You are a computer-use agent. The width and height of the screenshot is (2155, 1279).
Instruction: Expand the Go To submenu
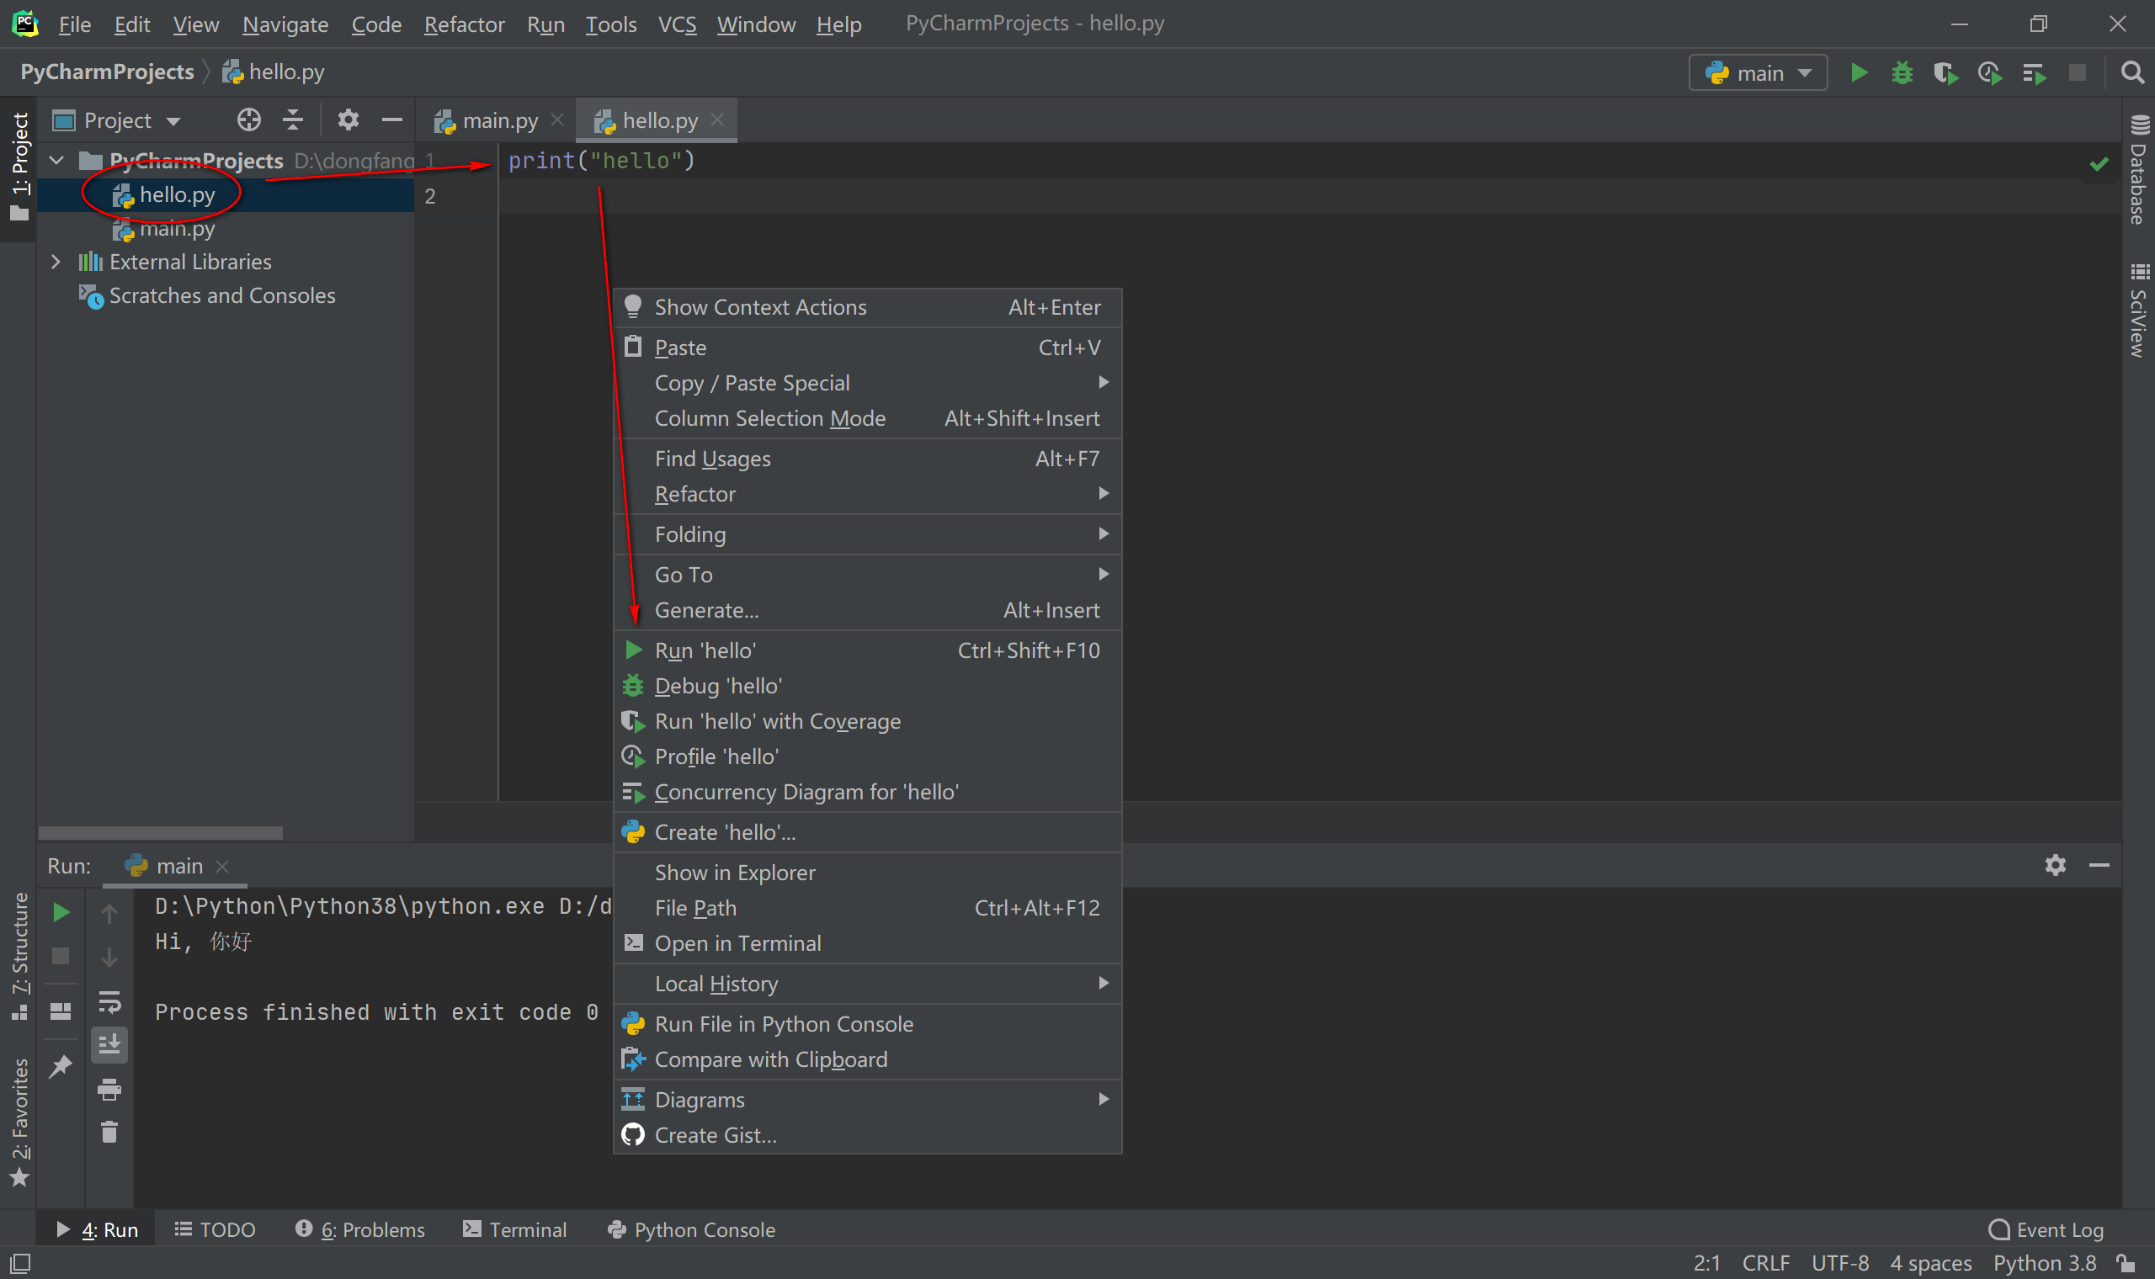pos(867,575)
